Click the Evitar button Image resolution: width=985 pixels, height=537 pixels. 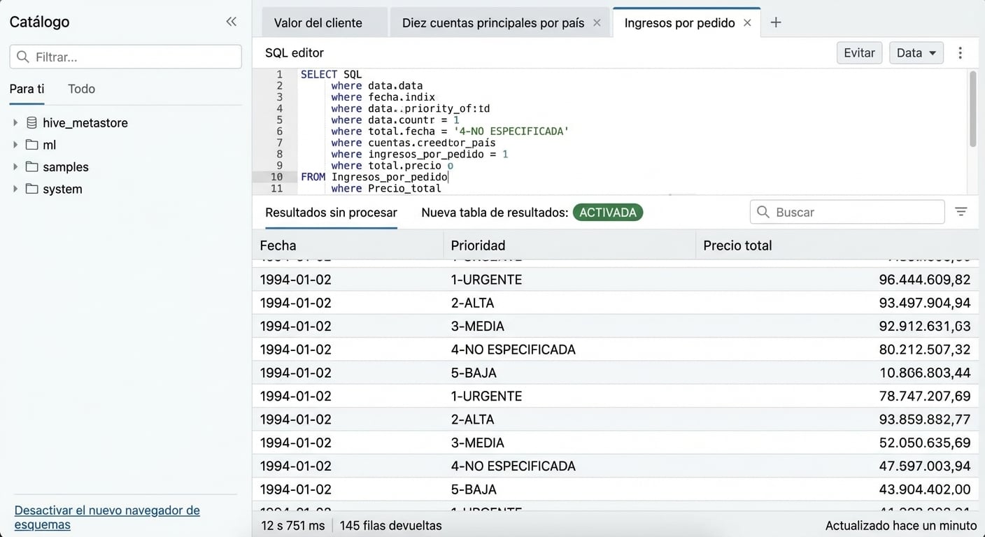click(x=859, y=53)
